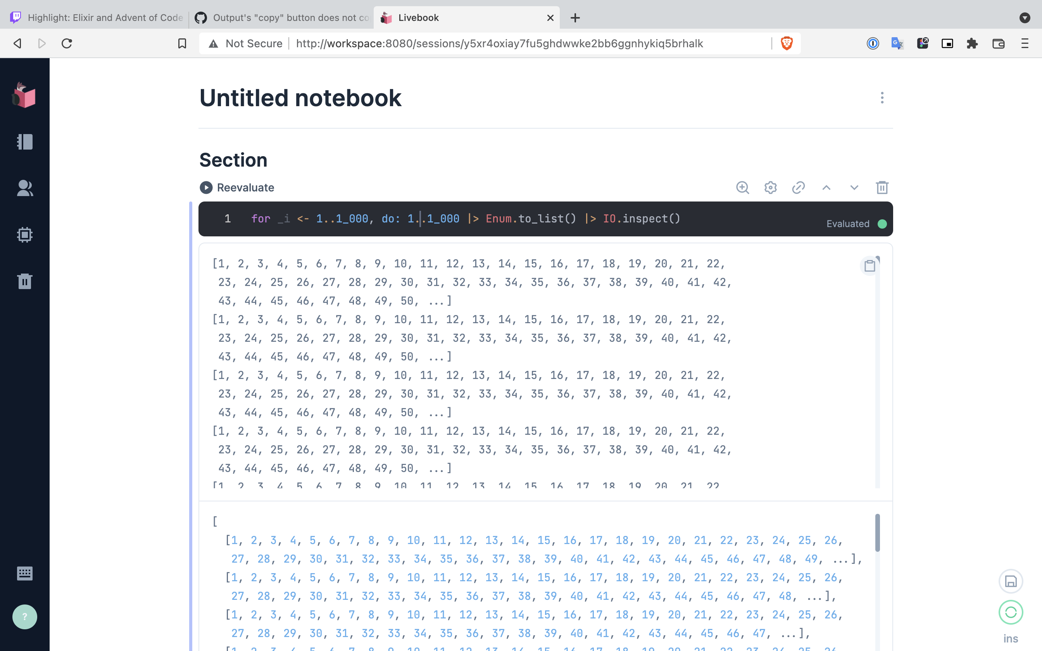Save the notebook using the floating disk icon

click(1010, 580)
